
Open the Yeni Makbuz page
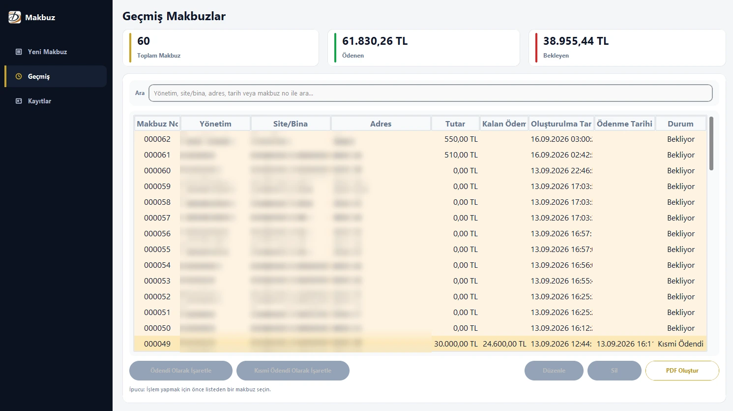56,52
